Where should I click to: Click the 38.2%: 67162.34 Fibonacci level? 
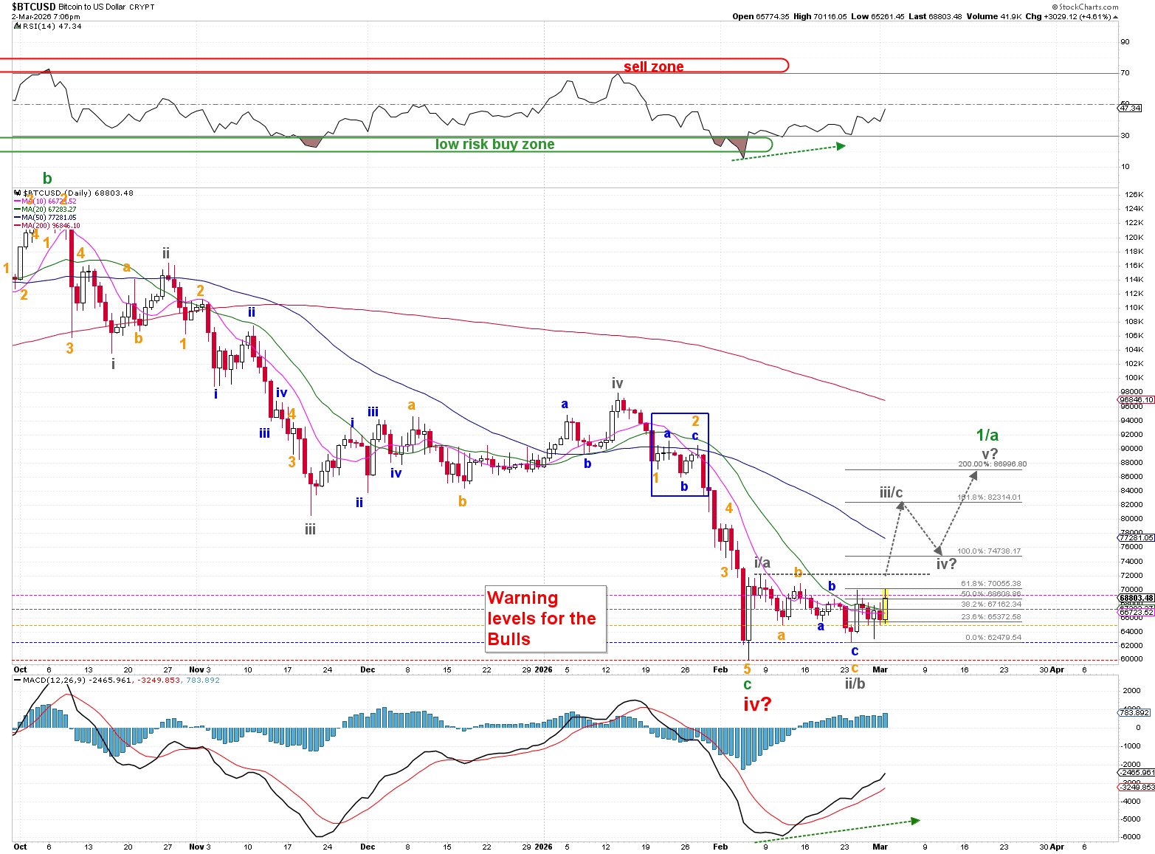[x=990, y=604]
